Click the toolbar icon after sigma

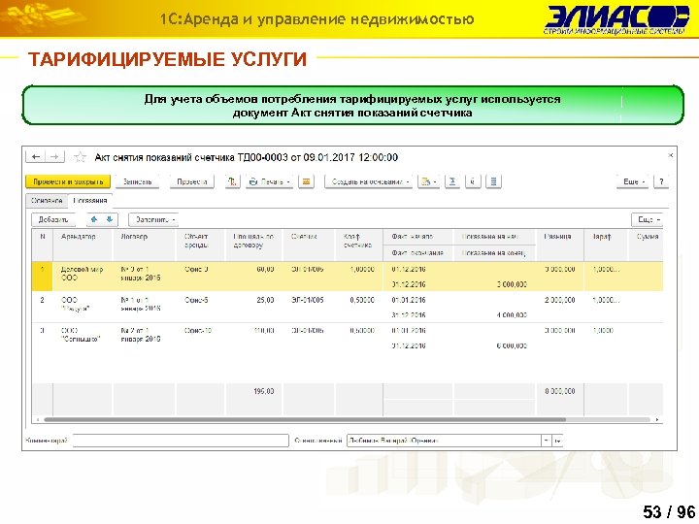coord(473,181)
